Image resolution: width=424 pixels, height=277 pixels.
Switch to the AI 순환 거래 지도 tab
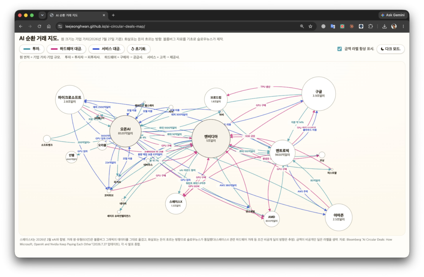click(x=78, y=15)
